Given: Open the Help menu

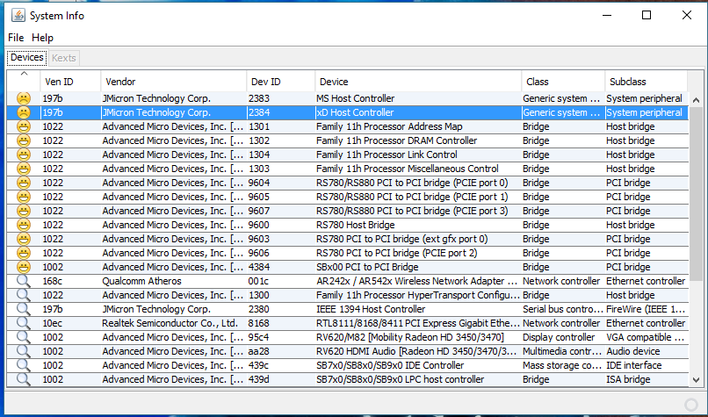Looking at the screenshot, I should [x=42, y=38].
